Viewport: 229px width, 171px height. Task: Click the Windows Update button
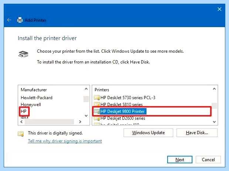[x=148, y=133]
